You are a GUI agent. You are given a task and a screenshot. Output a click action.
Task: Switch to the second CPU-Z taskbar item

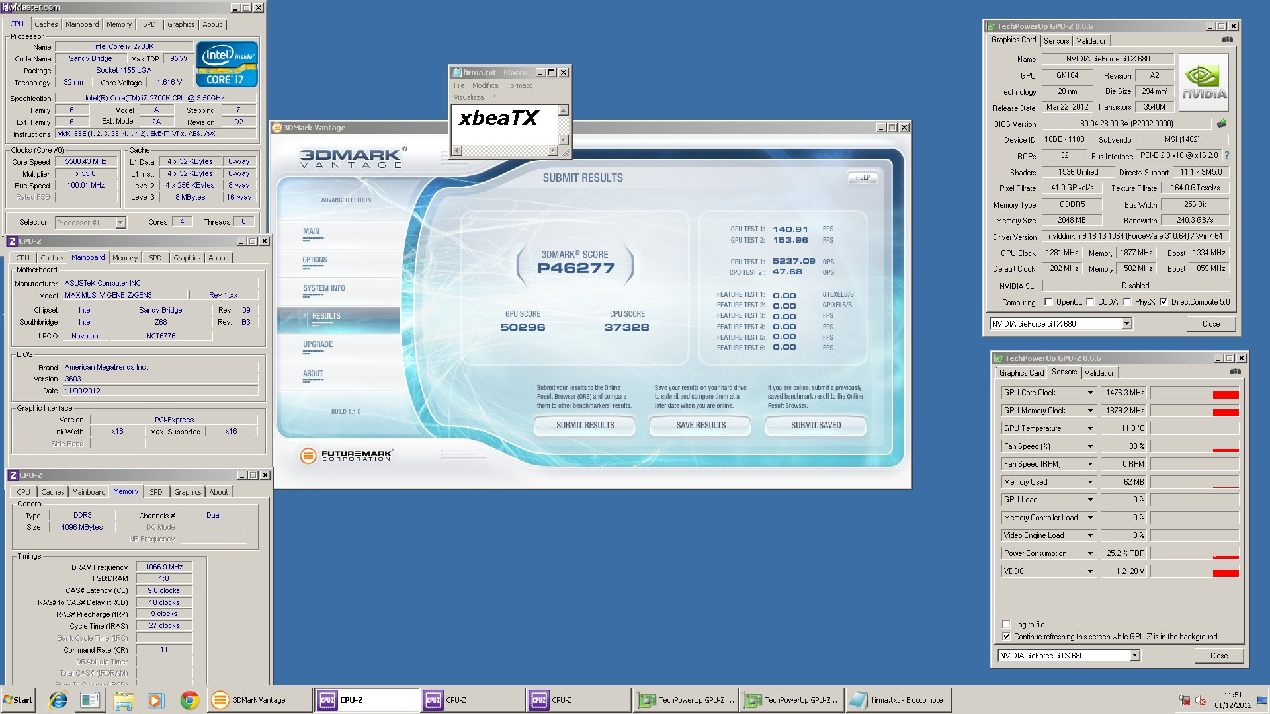pos(473,700)
